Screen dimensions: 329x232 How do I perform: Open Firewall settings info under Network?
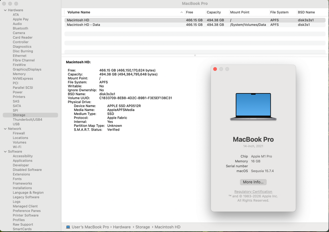click(x=19, y=133)
